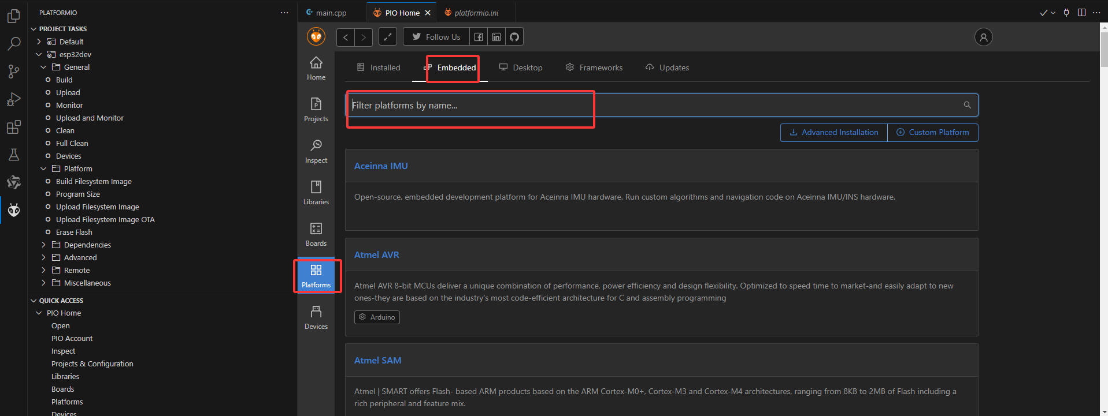Select the Updates tab
This screenshot has width=1108, height=416.
(x=667, y=68)
